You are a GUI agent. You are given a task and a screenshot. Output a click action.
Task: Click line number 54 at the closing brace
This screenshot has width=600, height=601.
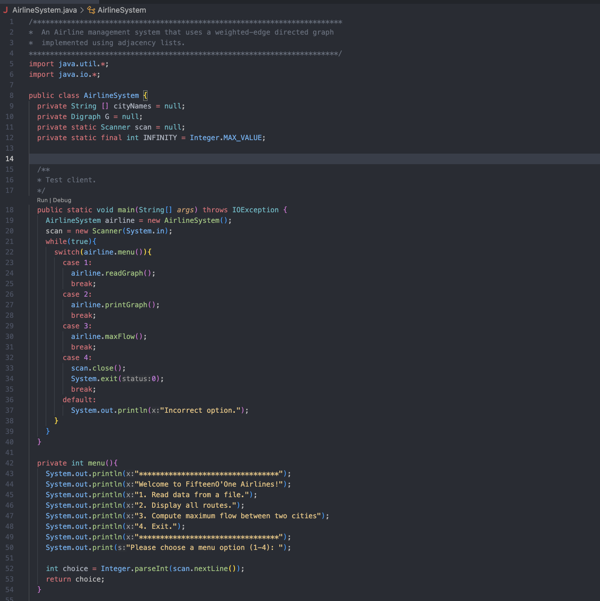10,589
